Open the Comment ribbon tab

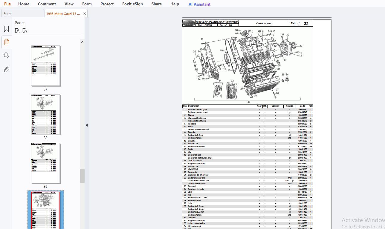tap(47, 4)
